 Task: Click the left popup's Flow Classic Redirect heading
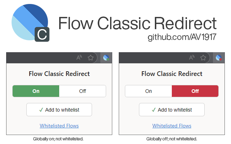59,74
